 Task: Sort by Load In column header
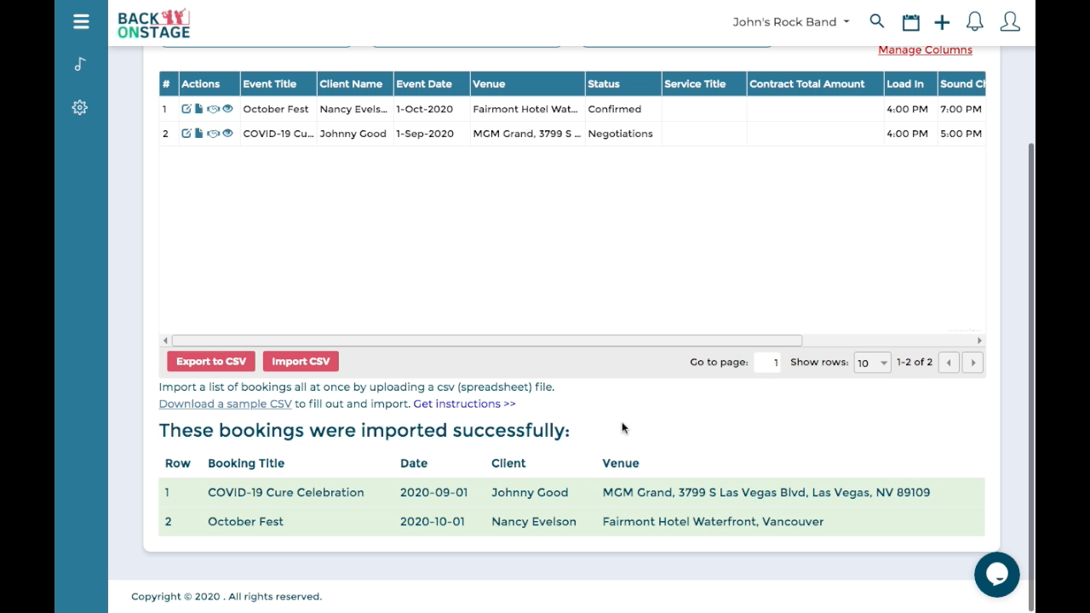coord(910,83)
